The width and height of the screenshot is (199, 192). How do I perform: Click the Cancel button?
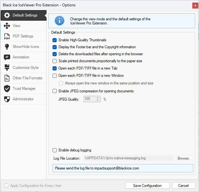coord(183,186)
